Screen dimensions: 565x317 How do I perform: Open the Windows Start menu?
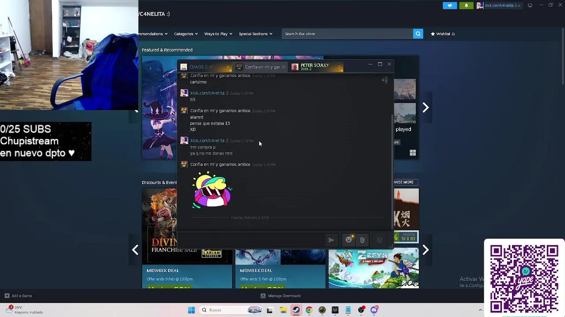tap(191, 310)
